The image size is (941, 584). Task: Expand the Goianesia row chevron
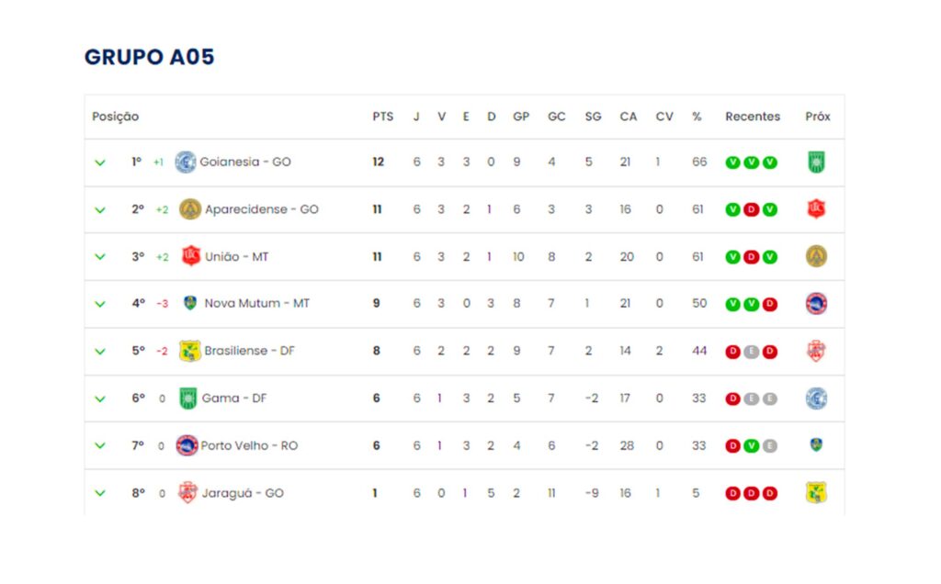100,163
